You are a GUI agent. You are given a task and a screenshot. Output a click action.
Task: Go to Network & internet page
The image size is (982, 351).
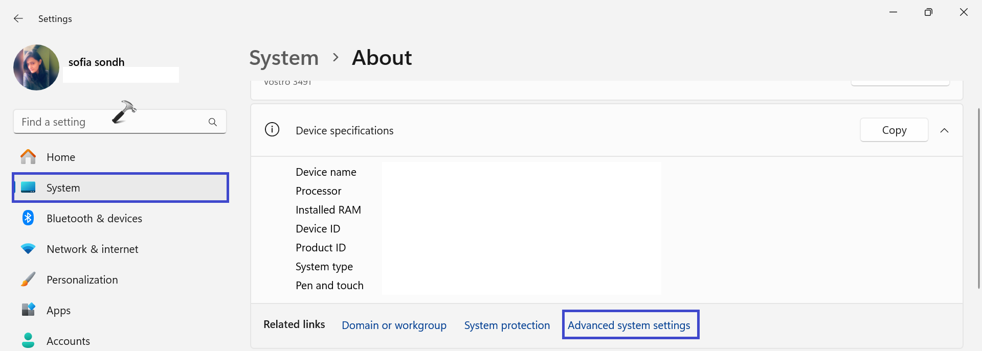(92, 249)
